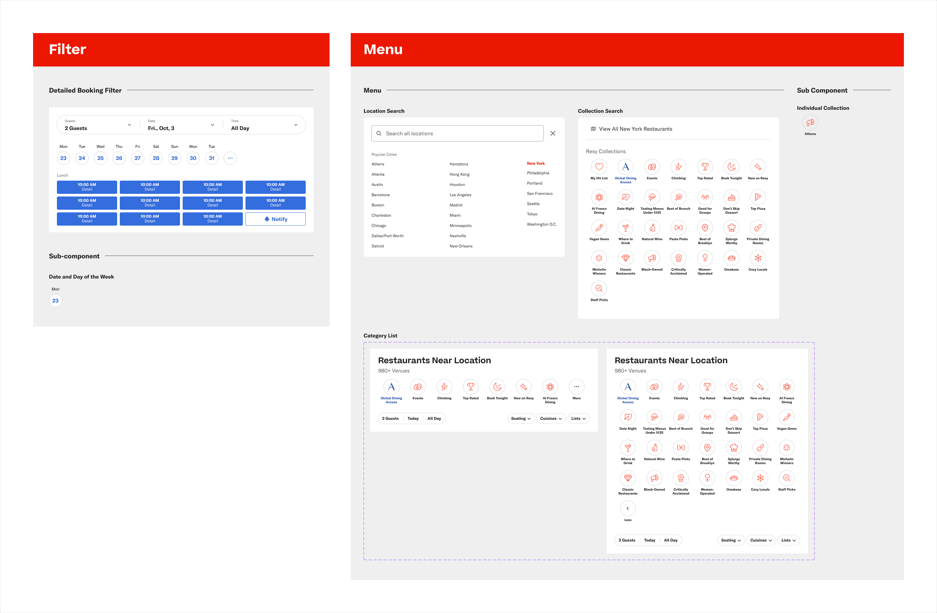Select date 30 Monday in calendar row
This screenshot has width=937, height=613.
[193, 158]
